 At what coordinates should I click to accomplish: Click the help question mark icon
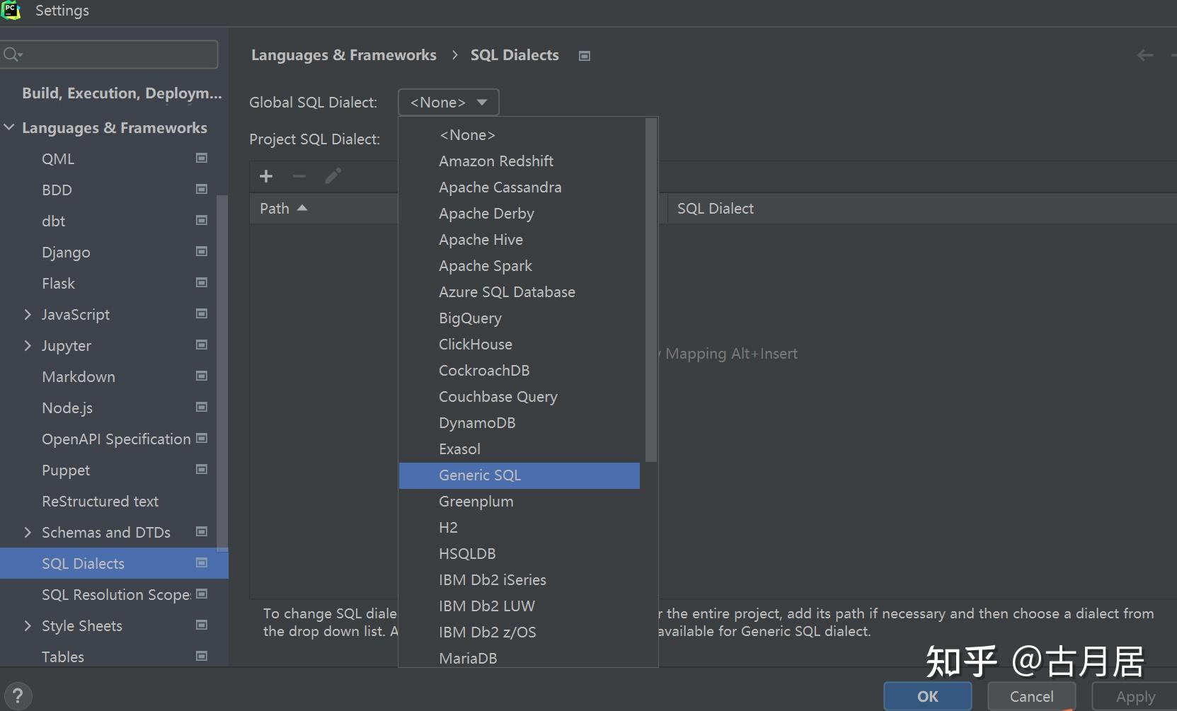[18, 695]
